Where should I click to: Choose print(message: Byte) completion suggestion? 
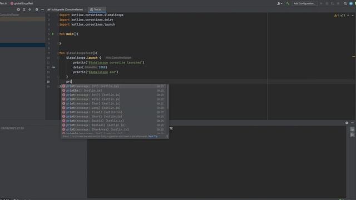pos(113,99)
